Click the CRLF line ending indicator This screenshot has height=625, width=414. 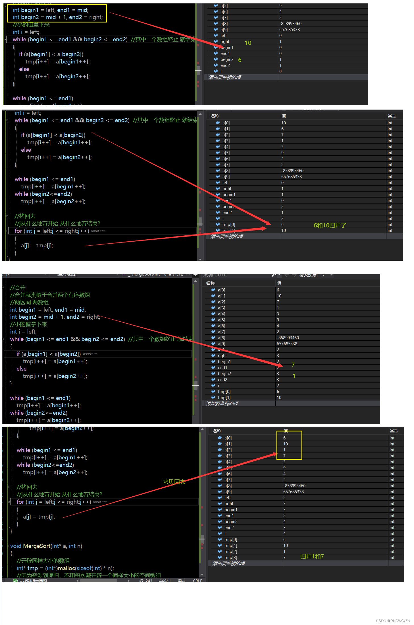pyautogui.click(x=197, y=581)
